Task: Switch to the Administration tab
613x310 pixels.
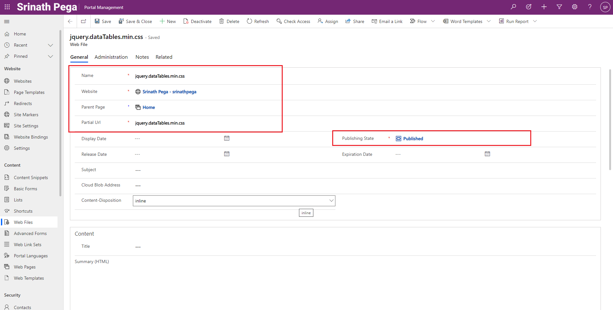Action: point(111,57)
